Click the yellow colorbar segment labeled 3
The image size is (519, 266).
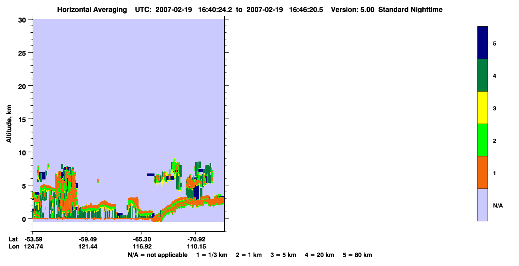click(x=482, y=108)
